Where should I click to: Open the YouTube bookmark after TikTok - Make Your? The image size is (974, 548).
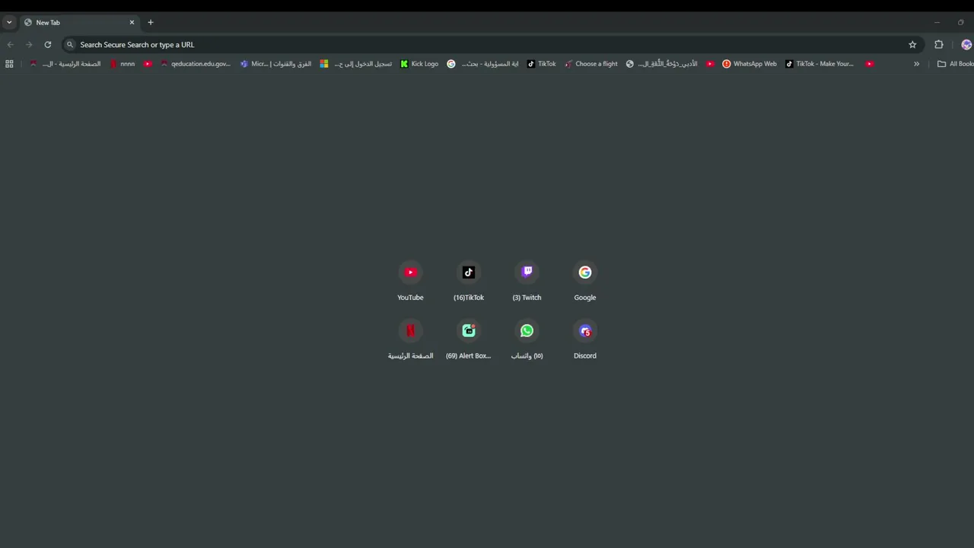pyautogui.click(x=869, y=64)
